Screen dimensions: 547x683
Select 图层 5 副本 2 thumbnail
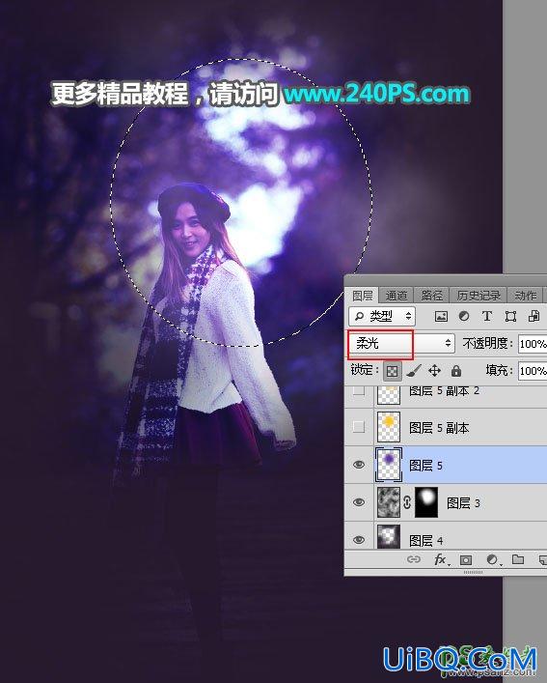pyautogui.click(x=388, y=395)
